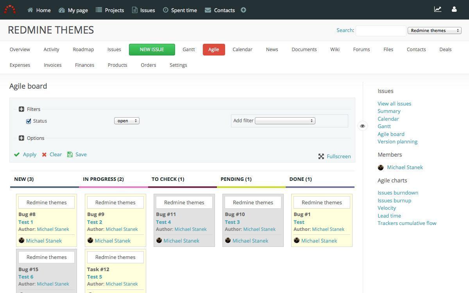Open Issues in top navigation
Image resolution: width=469 pixels, height=293 pixels.
[143, 10]
